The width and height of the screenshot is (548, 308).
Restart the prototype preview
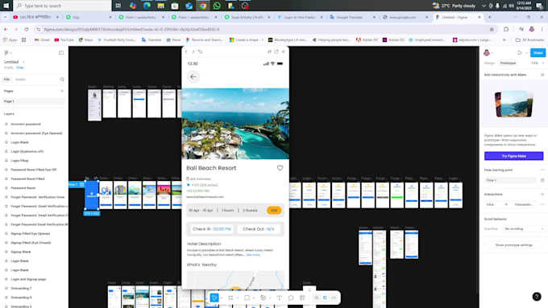click(x=200, y=51)
